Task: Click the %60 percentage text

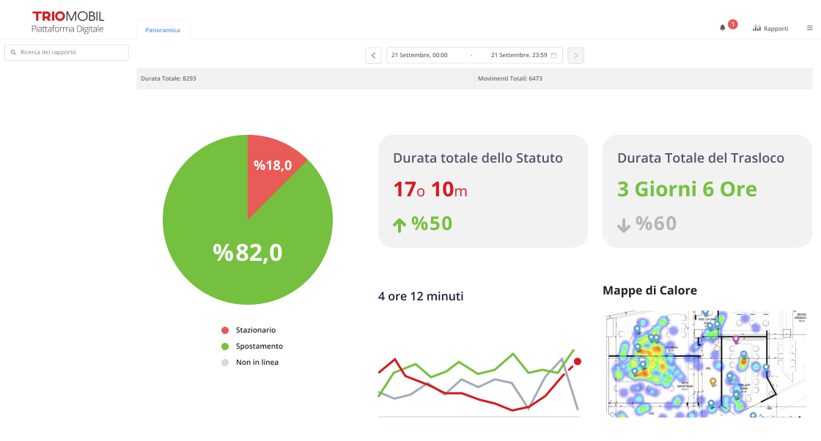Action: (x=656, y=223)
